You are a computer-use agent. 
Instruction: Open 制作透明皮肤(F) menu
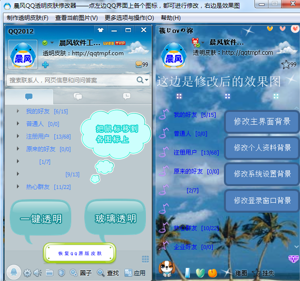[x=28, y=18]
